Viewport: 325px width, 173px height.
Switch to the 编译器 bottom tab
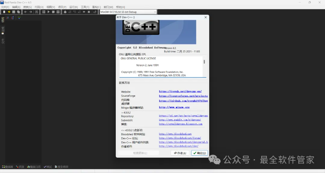point(8,167)
